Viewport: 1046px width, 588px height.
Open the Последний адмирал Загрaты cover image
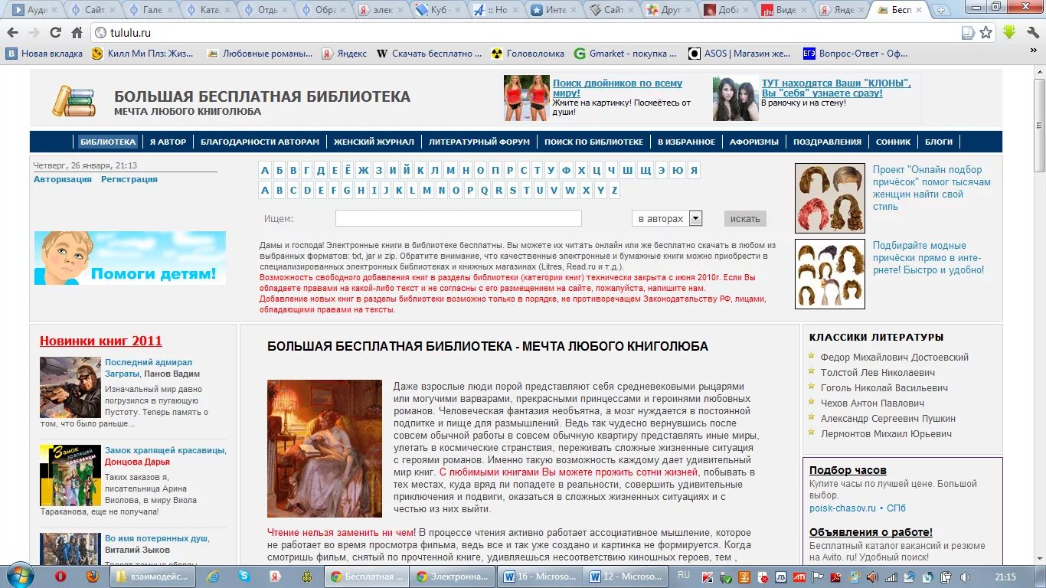click(x=70, y=387)
